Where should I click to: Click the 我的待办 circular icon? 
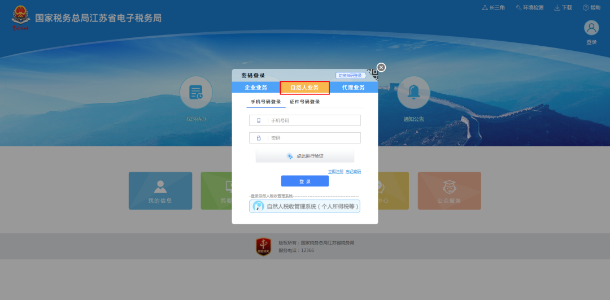tap(196, 93)
